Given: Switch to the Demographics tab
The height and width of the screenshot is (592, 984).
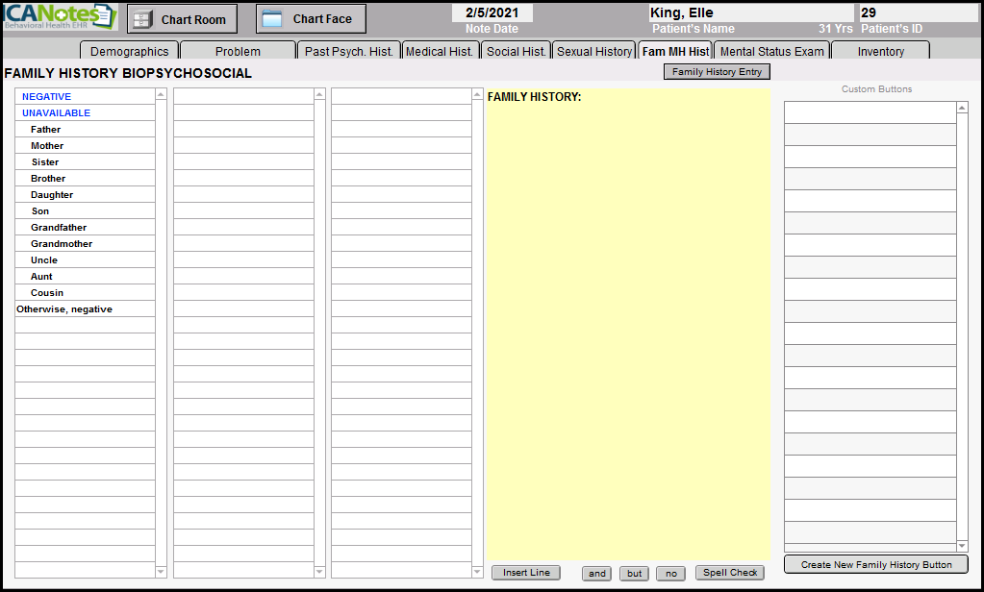Looking at the screenshot, I should (x=129, y=51).
